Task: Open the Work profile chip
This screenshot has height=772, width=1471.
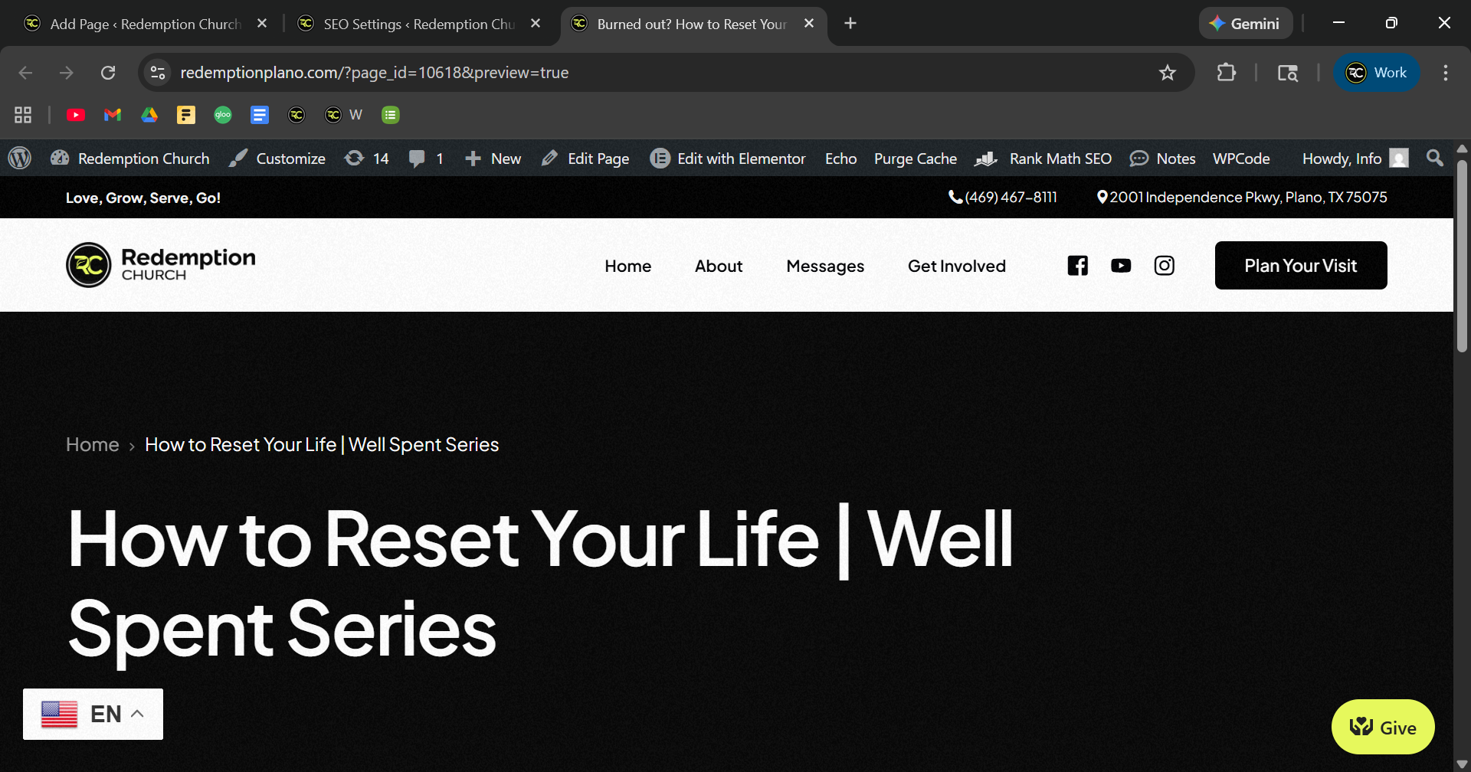Action: pos(1377,73)
